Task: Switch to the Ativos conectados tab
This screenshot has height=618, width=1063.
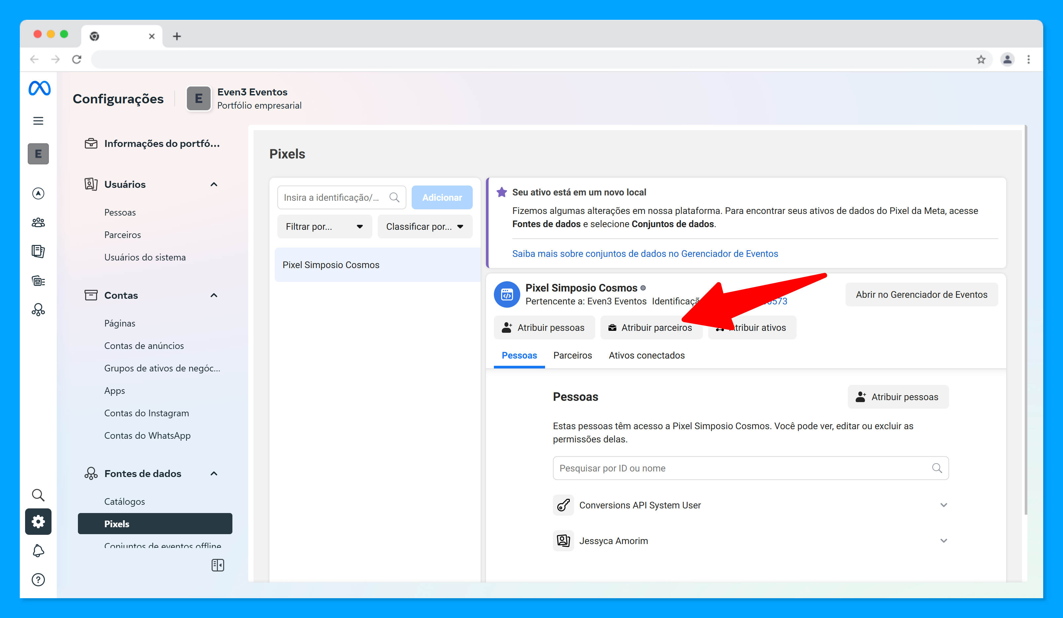Action: click(x=646, y=355)
